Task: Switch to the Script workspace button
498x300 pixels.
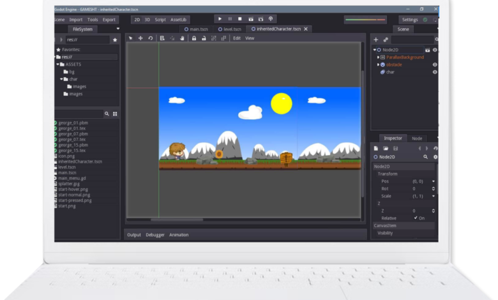Action: point(160,20)
